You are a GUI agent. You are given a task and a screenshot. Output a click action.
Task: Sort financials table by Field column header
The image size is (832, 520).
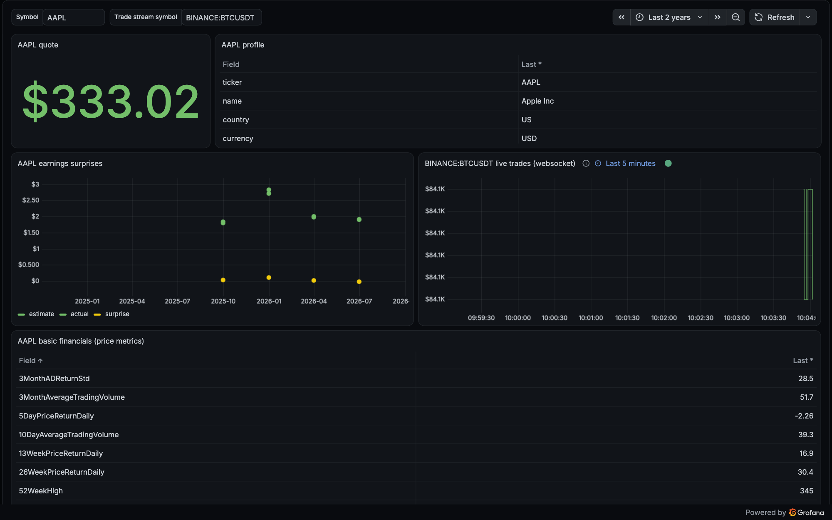click(31, 361)
